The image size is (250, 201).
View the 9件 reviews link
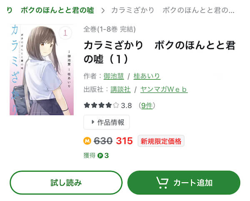click(147, 105)
